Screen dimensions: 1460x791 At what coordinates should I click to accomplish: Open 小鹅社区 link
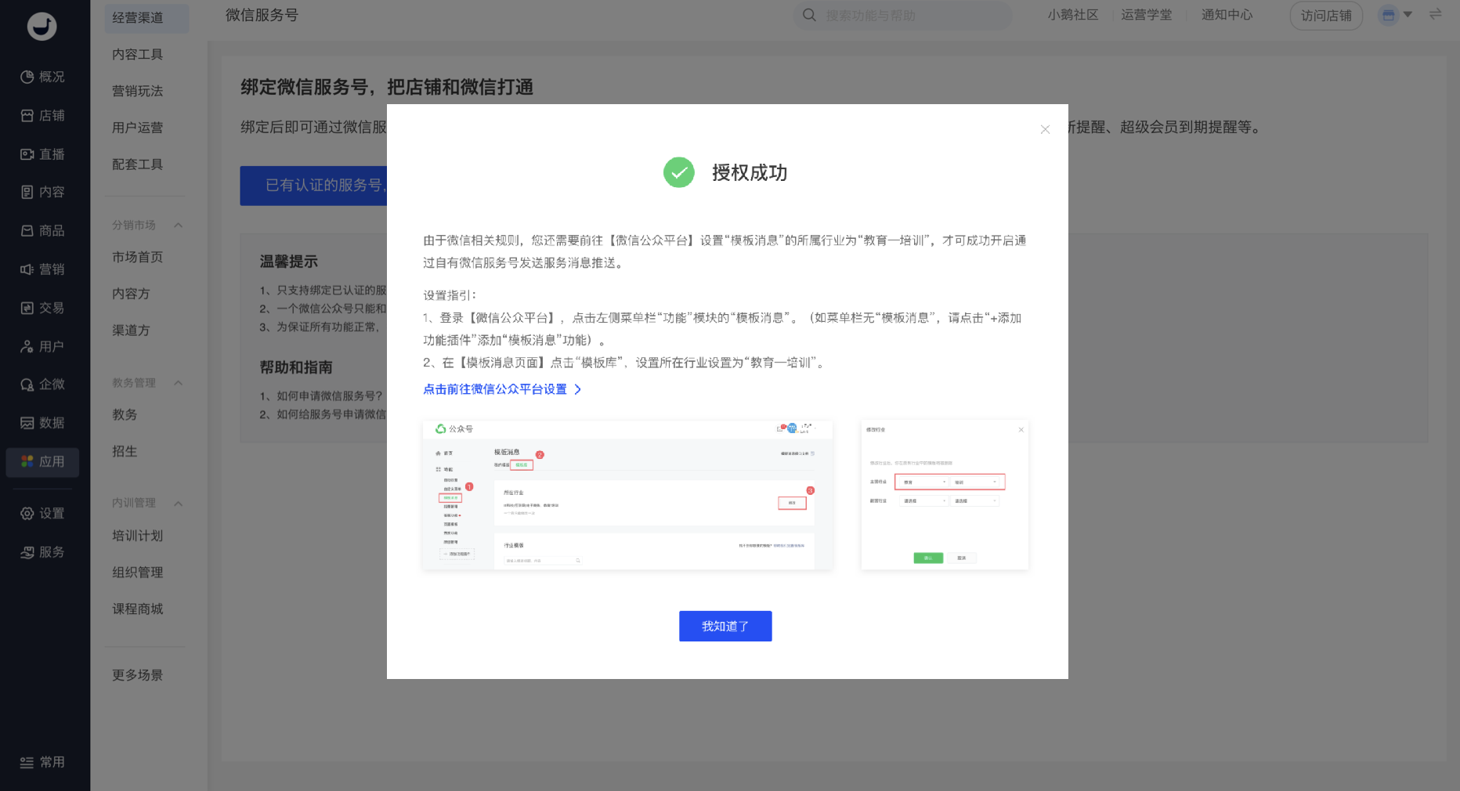pos(1073,15)
